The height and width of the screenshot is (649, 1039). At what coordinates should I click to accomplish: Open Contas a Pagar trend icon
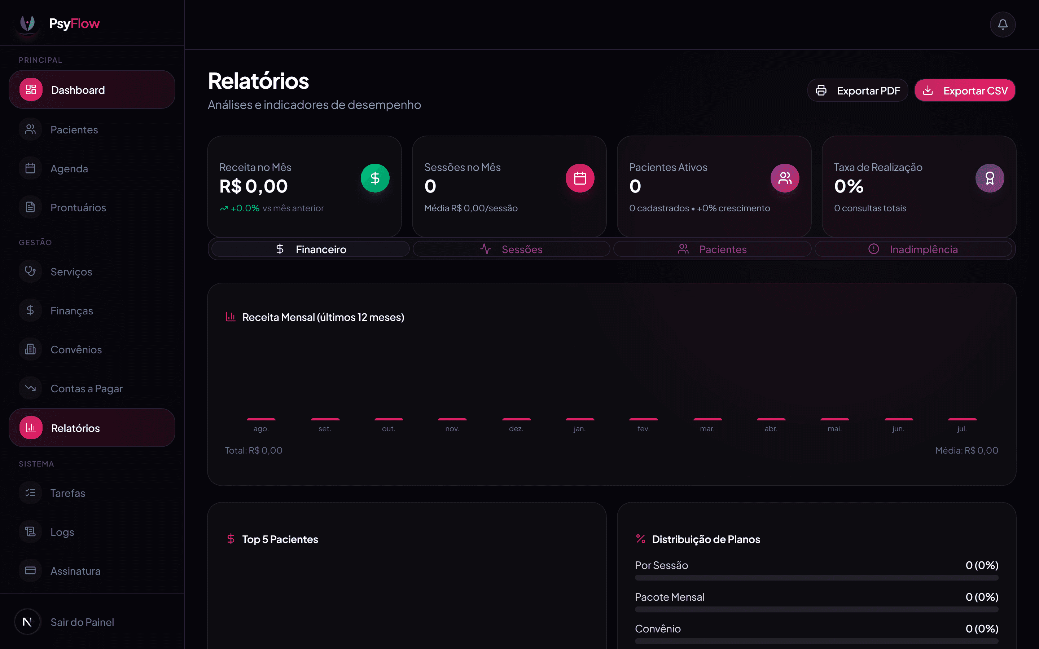tap(30, 388)
